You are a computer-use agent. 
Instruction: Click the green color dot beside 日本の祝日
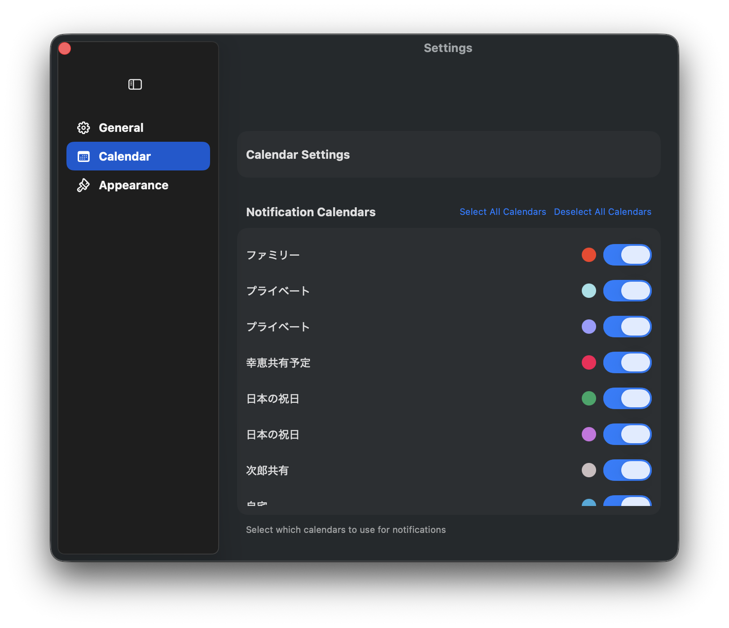point(588,398)
